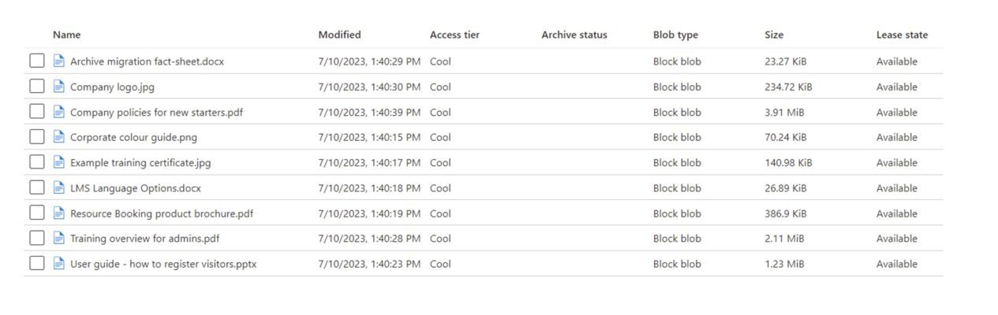Sort blobs by Size column header
The width and height of the screenshot is (998, 315).
[x=774, y=35]
